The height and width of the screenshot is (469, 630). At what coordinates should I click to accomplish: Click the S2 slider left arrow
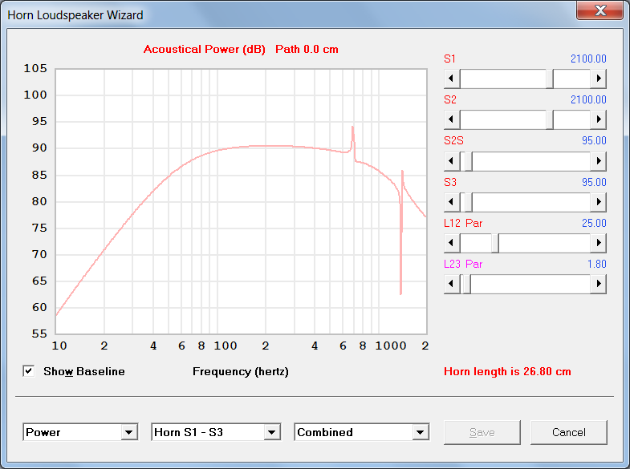pos(452,119)
